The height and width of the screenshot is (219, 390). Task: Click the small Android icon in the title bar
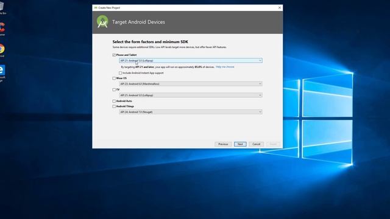click(x=96, y=8)
